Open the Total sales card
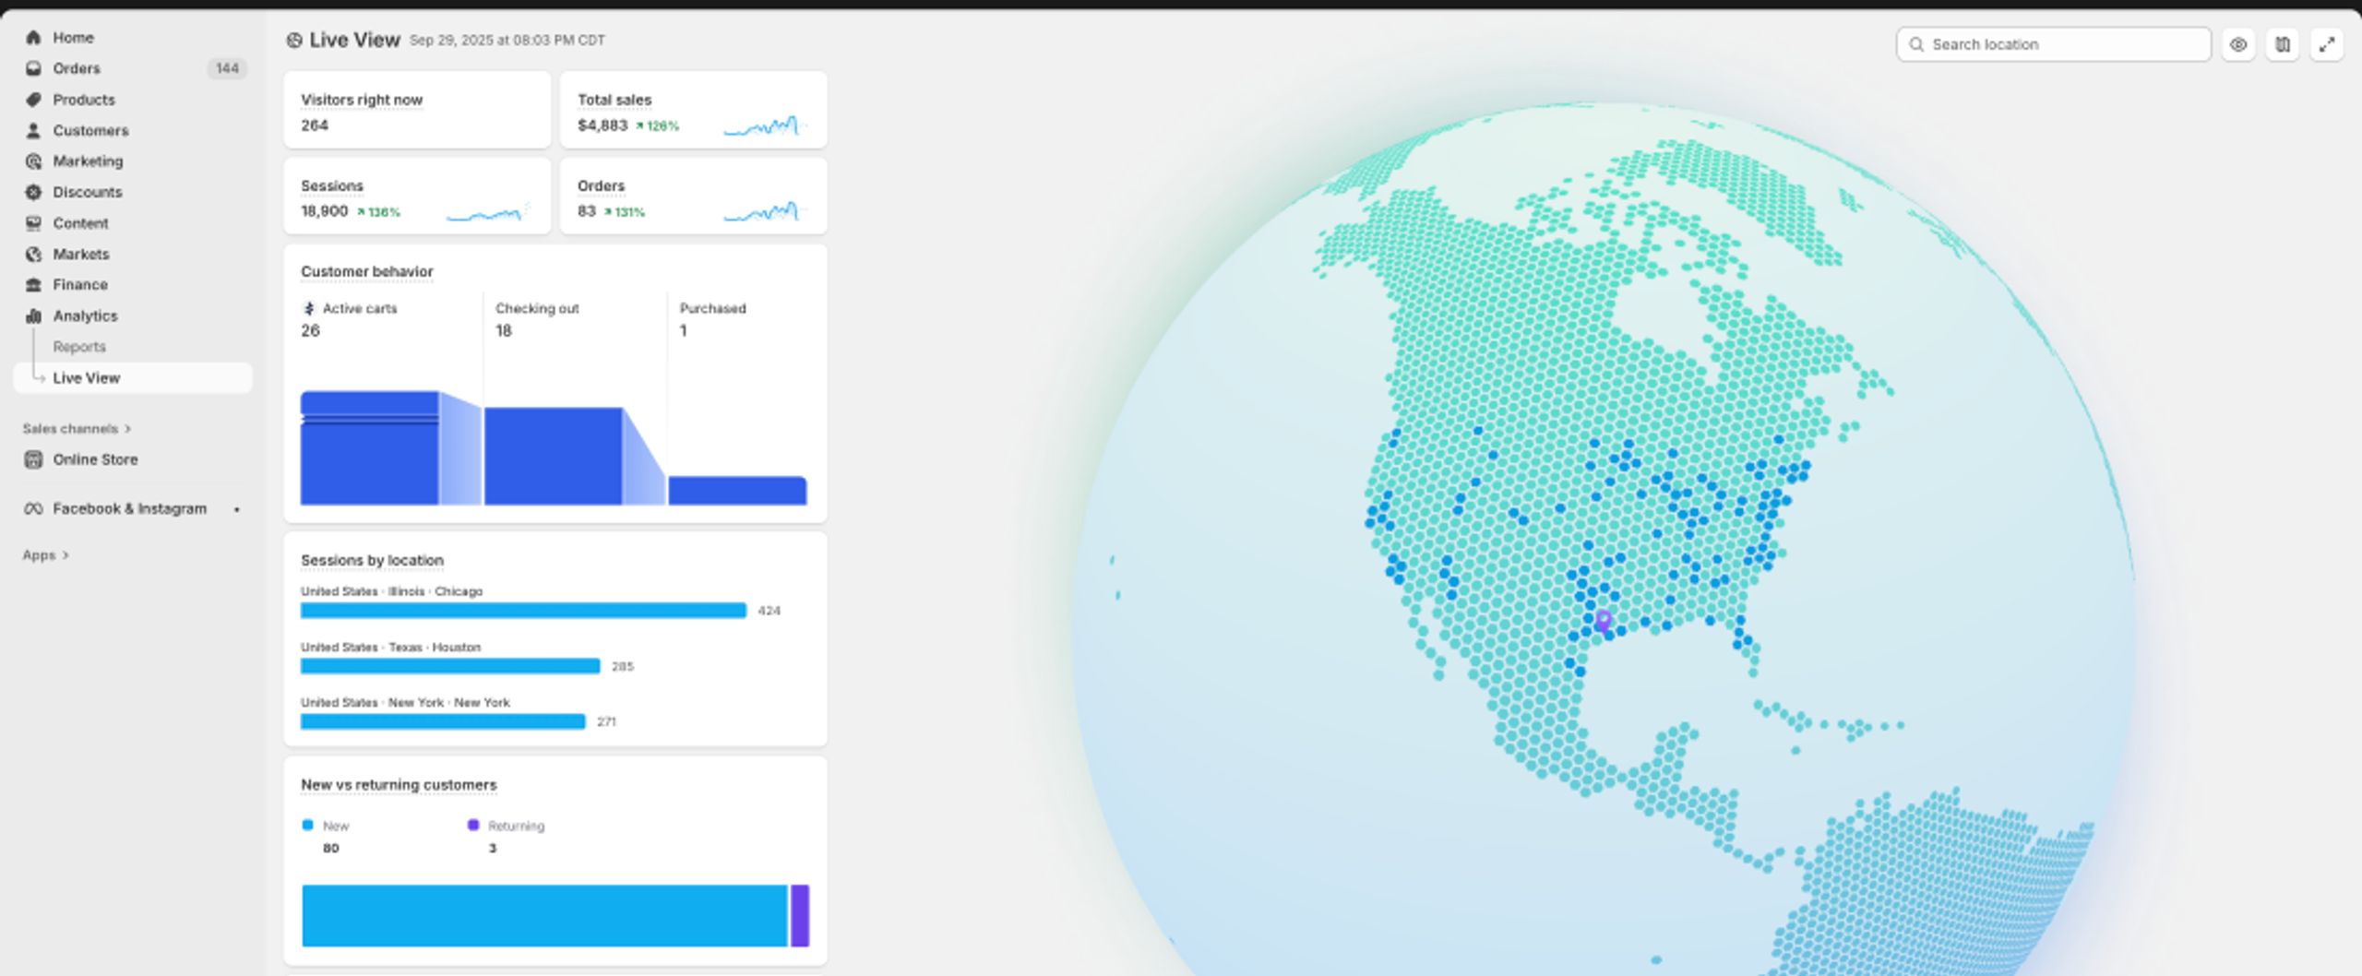Image resolution: width=2362 pixels, height=976 pixels. click(x=694, y=110)
